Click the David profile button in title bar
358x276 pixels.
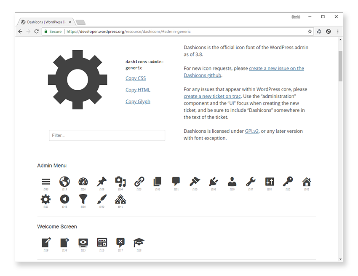tap(296, 17)
